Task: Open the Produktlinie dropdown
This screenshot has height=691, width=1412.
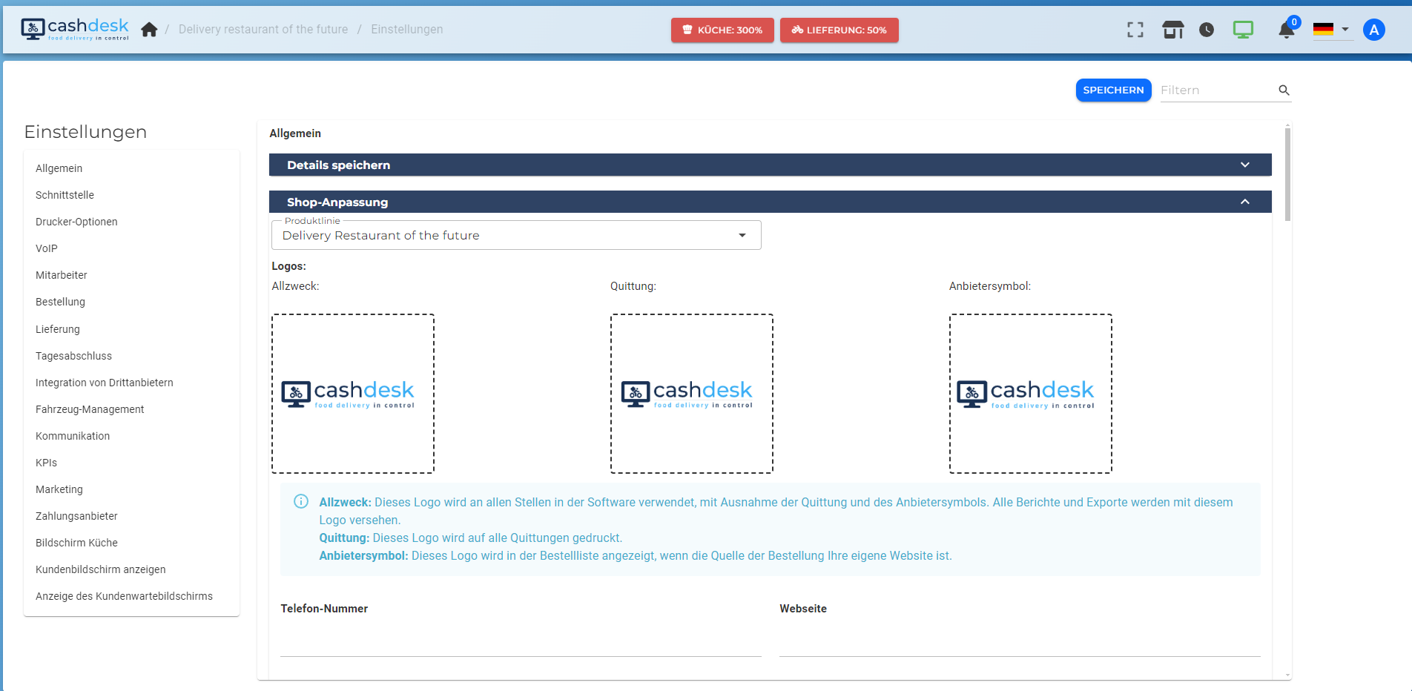Action: [x=516, y=235]
